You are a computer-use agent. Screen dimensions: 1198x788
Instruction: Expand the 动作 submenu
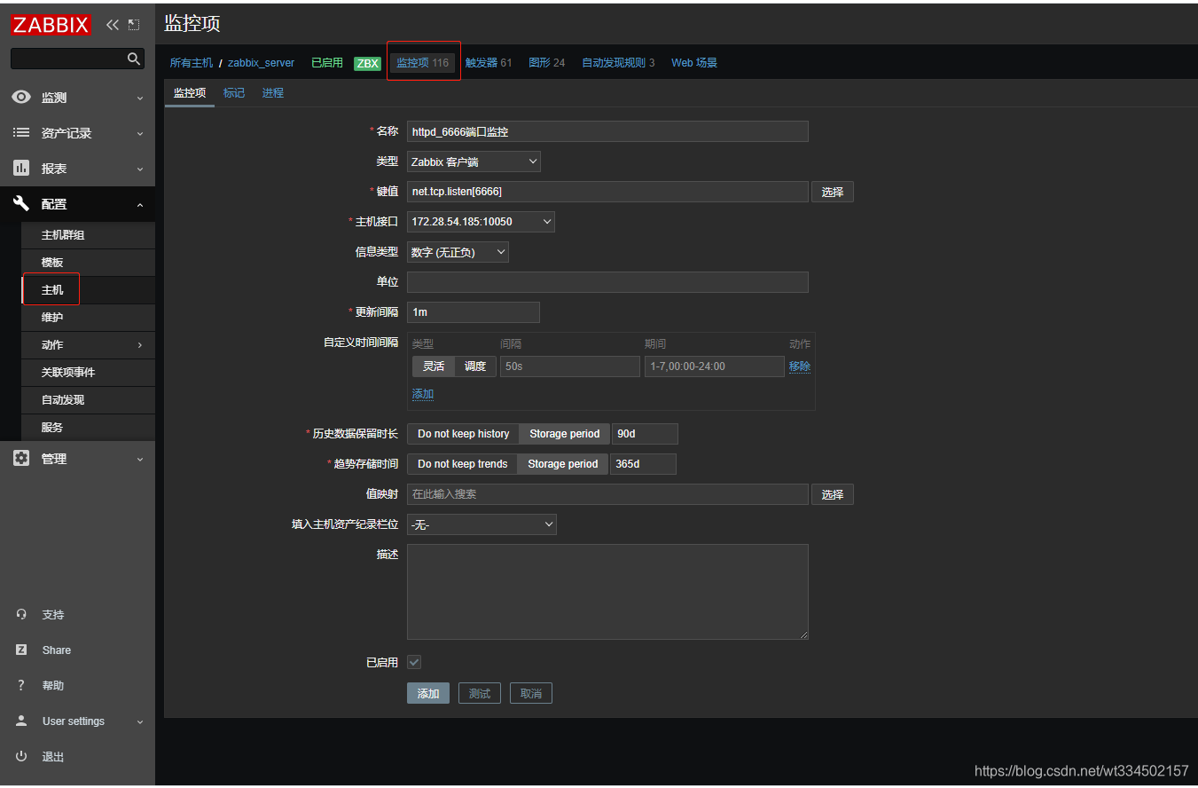click(140, 345)
